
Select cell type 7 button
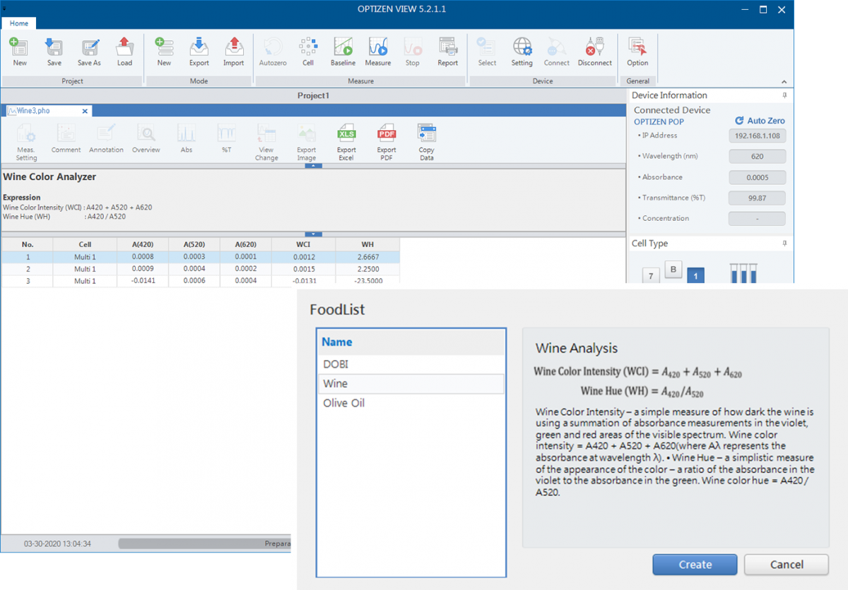651,276
